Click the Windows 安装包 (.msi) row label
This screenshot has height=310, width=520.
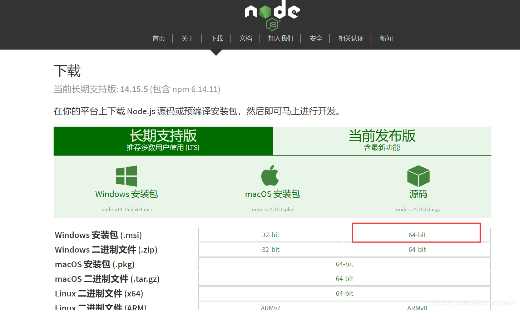pos(98,235)
